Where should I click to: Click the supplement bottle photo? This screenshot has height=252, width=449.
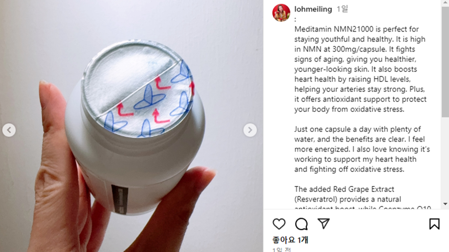pyautogui.click(x=132, y=126)
